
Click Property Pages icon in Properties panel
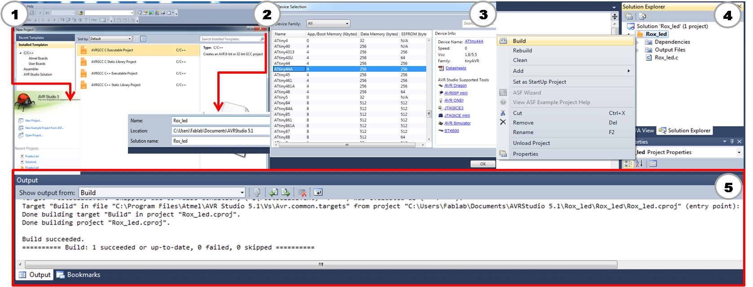[653, 163]
